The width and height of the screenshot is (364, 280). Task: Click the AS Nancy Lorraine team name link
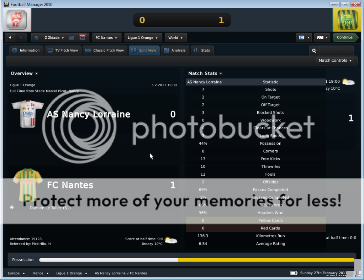[89, 114]
